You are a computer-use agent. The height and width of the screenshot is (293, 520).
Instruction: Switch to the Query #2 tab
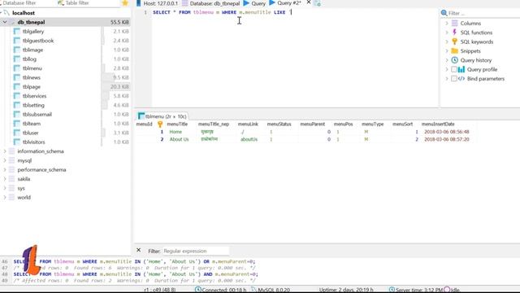coord(285,3)
